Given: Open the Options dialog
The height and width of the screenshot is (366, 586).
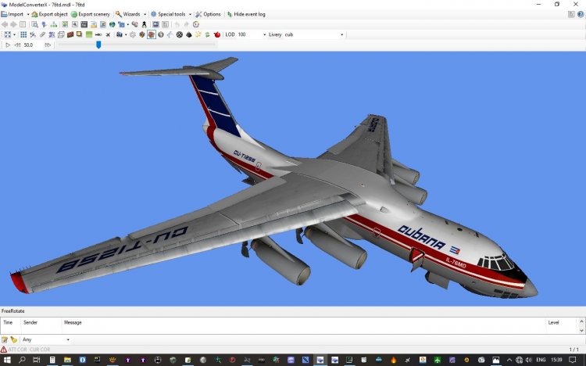Looking at the screenshot, I should [x=208, y=14].
